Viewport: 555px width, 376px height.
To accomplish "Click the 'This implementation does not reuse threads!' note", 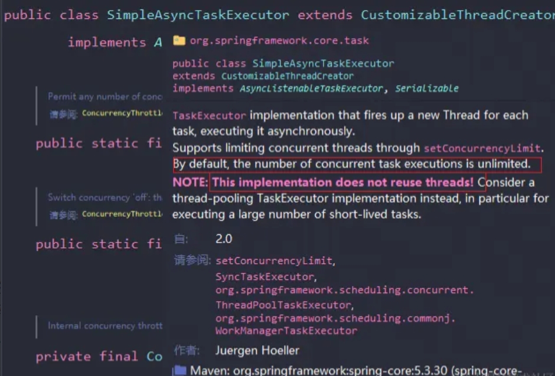I will [342, 182].
